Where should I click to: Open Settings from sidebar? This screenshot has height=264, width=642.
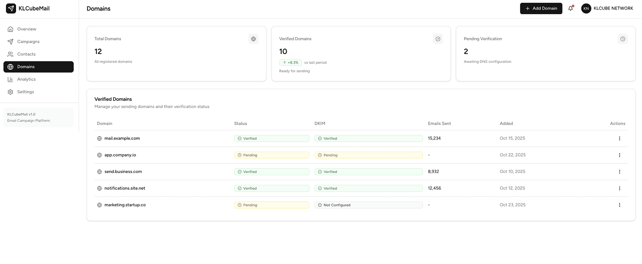pyautogui.click(x=26, y=92)
